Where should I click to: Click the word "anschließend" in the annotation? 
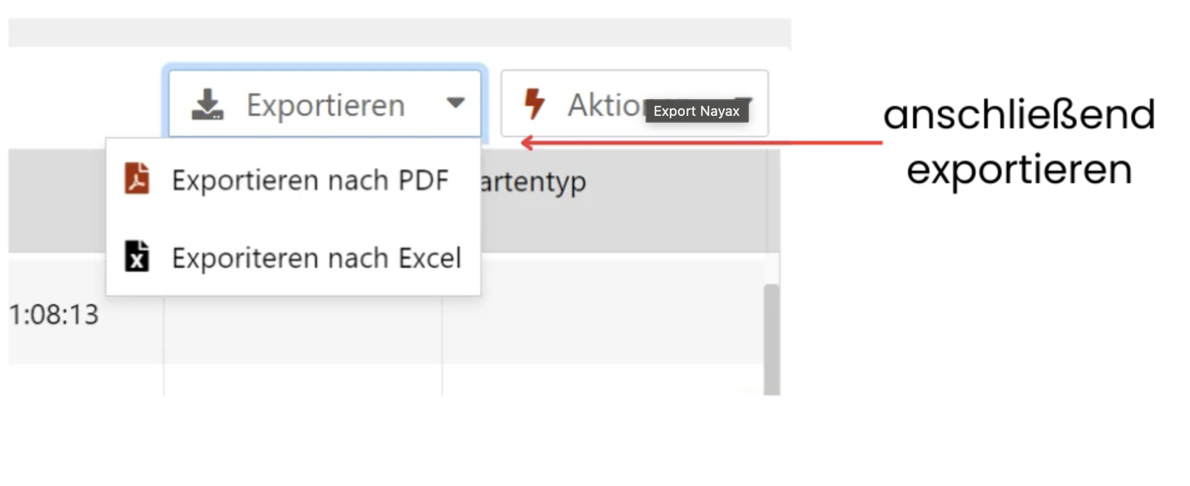1019,115
